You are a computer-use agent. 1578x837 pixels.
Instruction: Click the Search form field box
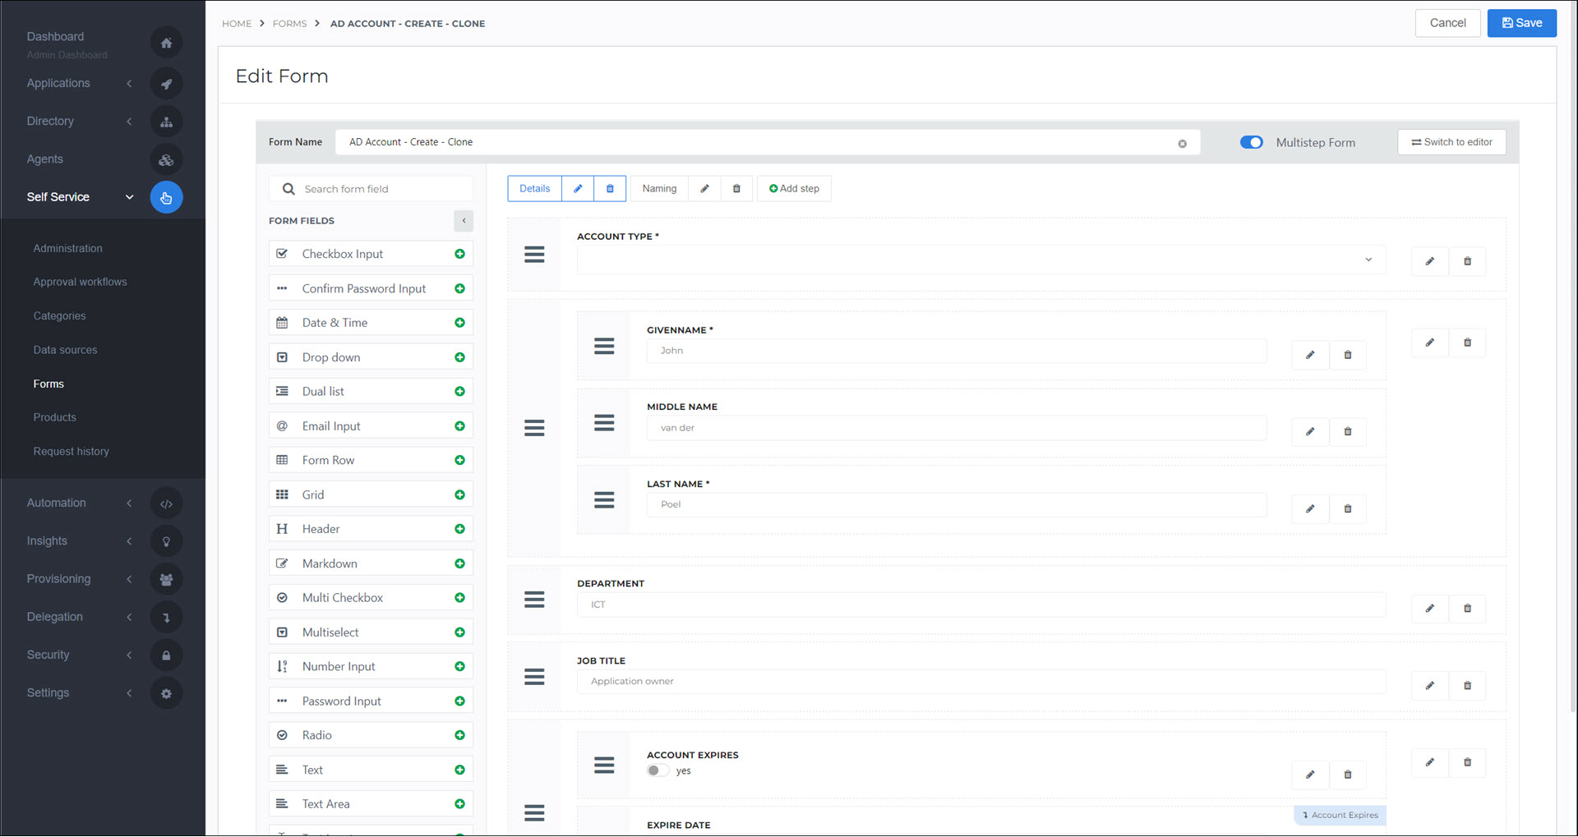click(x=371, y=189)
